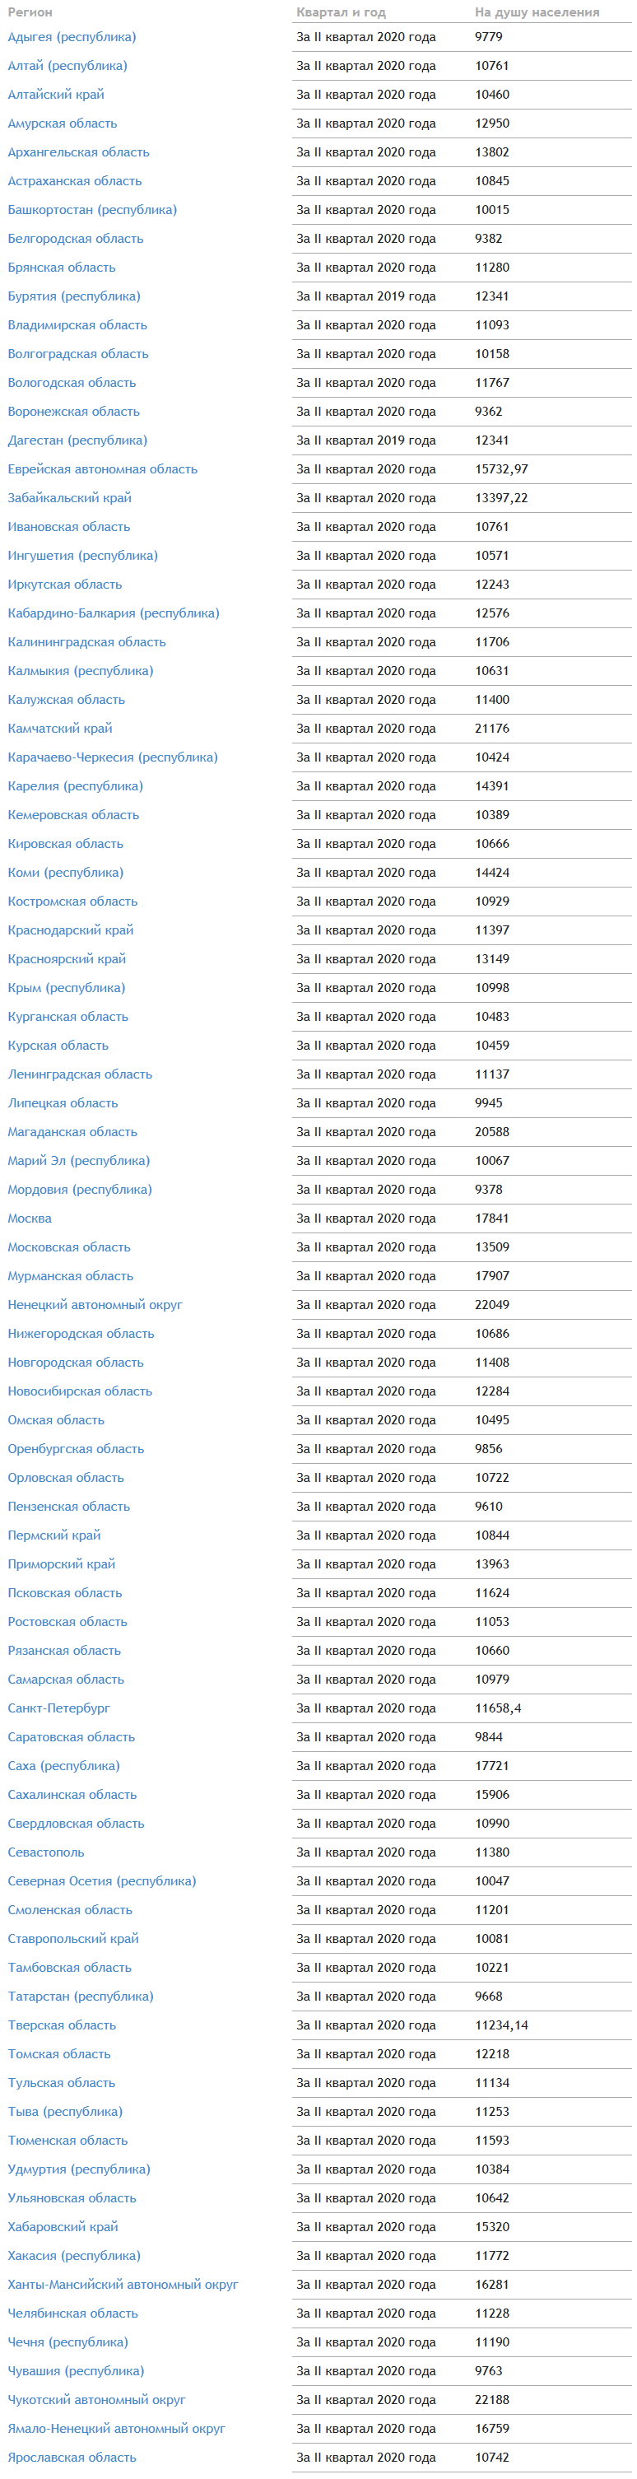Click the Ярославская область link

[x=72, y=2458]
